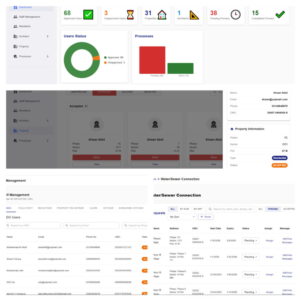
Task: Click the clock icon on Pending Process
Action: 235,15
